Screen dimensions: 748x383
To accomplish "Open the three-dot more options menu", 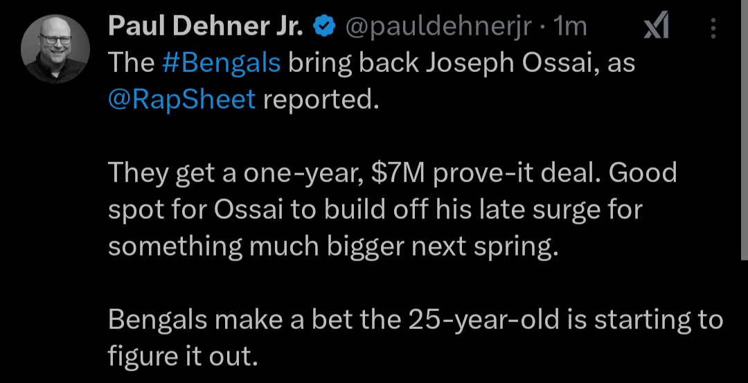I will (713, 28).
